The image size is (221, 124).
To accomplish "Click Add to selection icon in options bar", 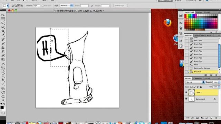I will 16,6.
